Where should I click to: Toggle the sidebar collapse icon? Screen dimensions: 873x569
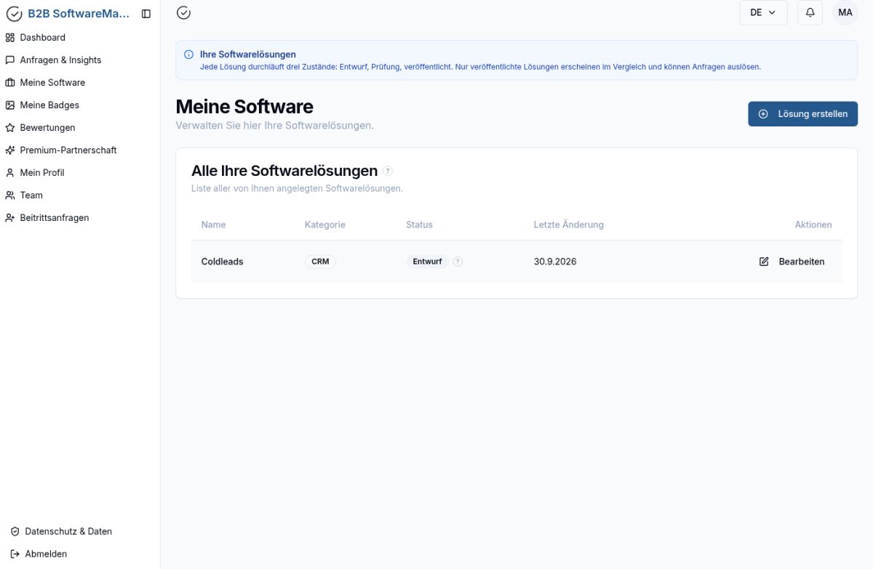pos(146,14)
